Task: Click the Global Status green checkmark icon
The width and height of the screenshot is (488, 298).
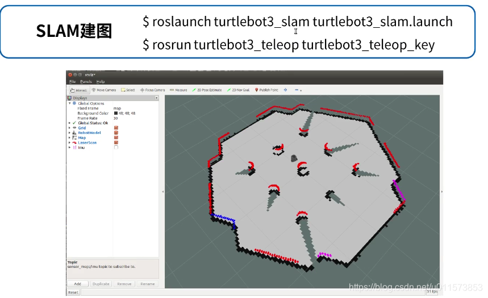Action: click(x=74, y=123)
